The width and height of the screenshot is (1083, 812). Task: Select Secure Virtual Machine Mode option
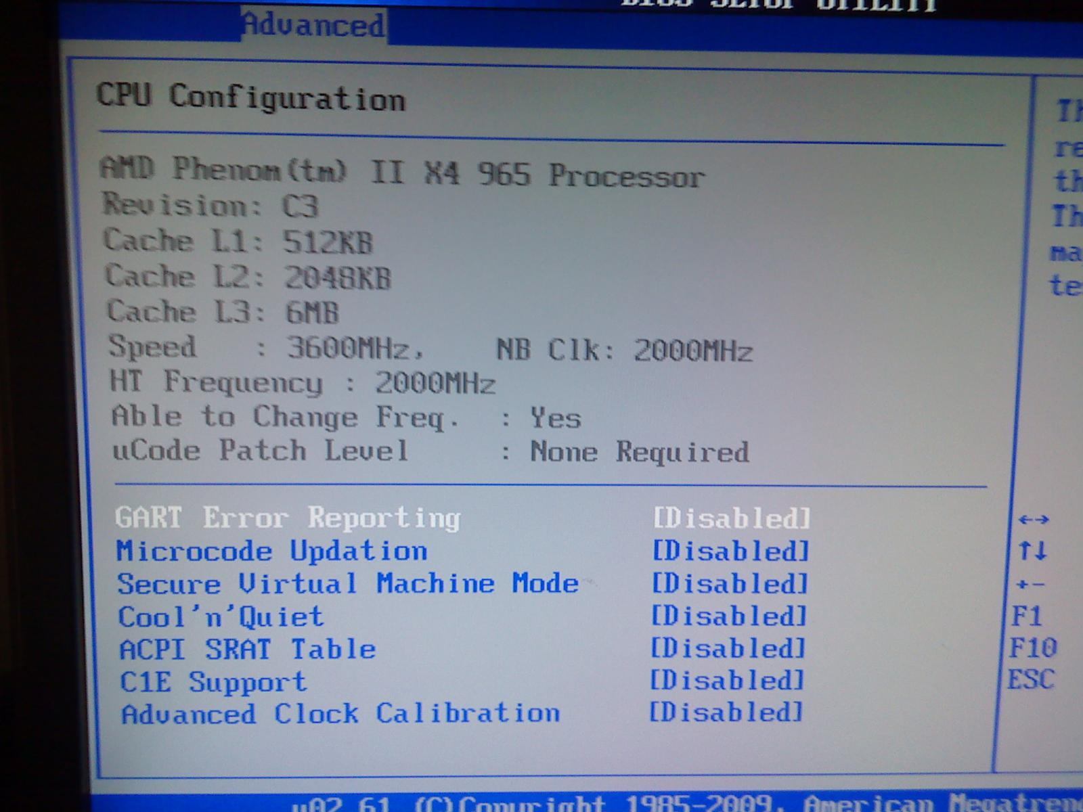[x=348, y=583]
